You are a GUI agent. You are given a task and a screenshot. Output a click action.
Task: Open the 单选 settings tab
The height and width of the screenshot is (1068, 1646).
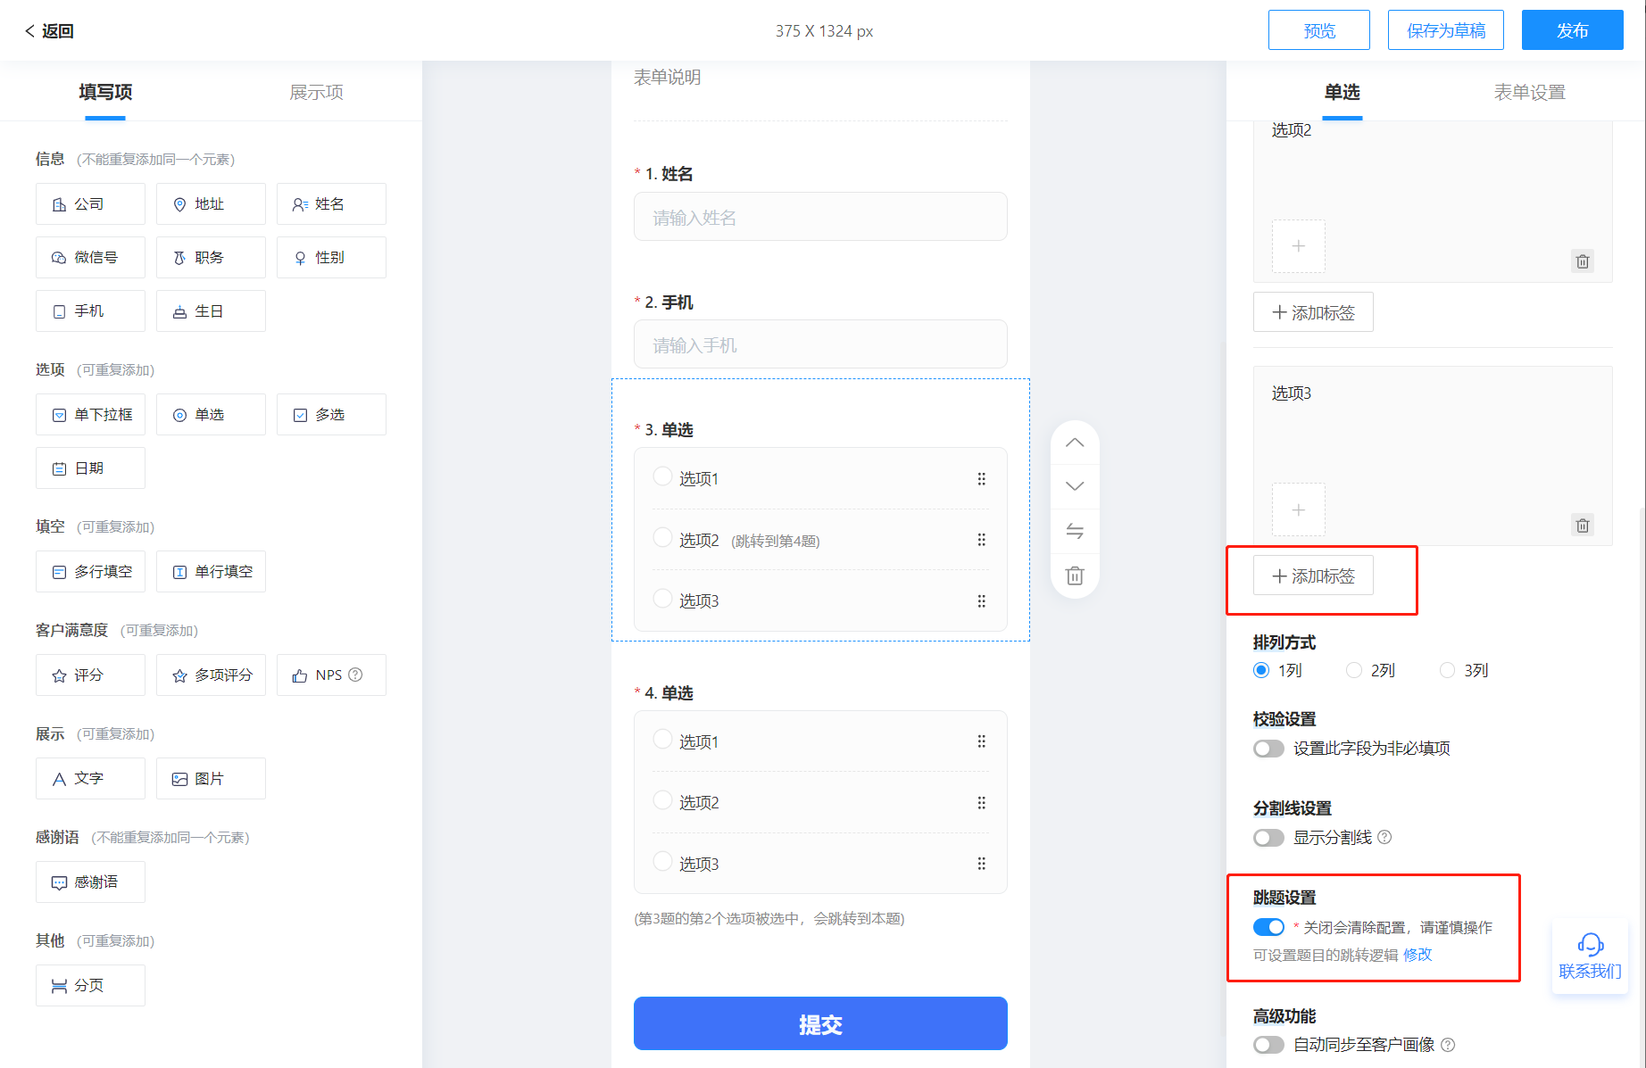tap(1342, 92)
